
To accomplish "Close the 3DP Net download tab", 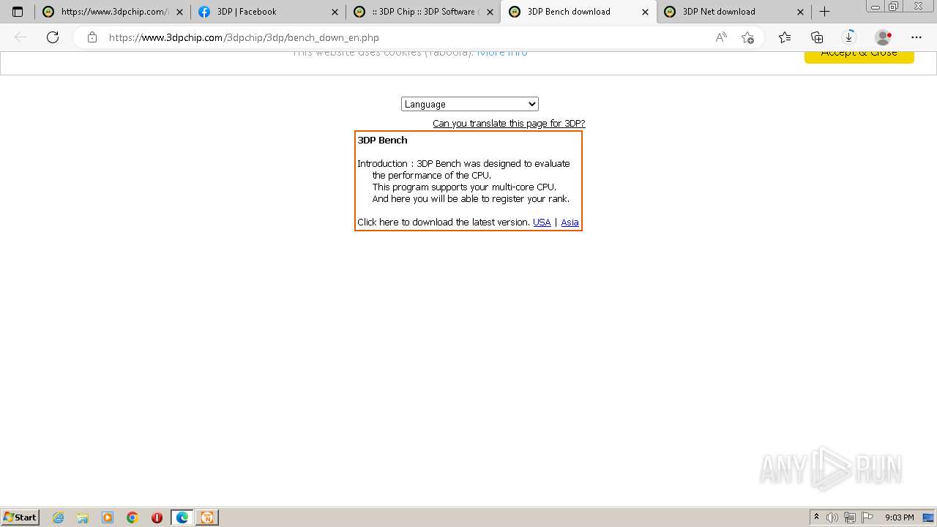I will click(x=800, y=12).
